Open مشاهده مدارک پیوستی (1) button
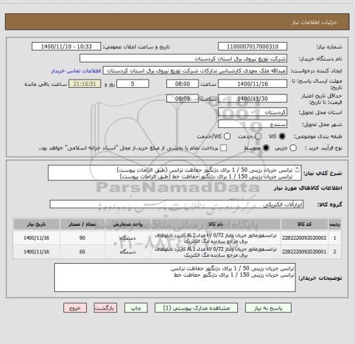The height and width of the screenshot is (344, 355). 196,308
